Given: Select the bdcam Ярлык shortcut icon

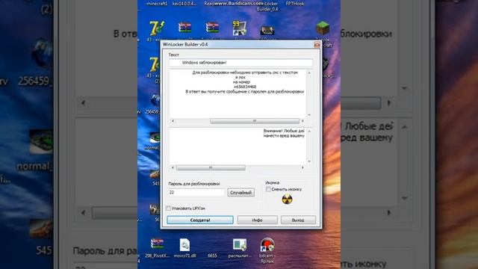Looking at the screenshot, I should pyautogui.click(x=267, y=245).
